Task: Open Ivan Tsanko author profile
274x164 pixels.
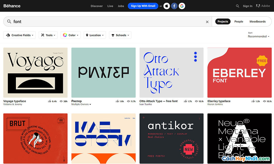Action: click(146, 104)
